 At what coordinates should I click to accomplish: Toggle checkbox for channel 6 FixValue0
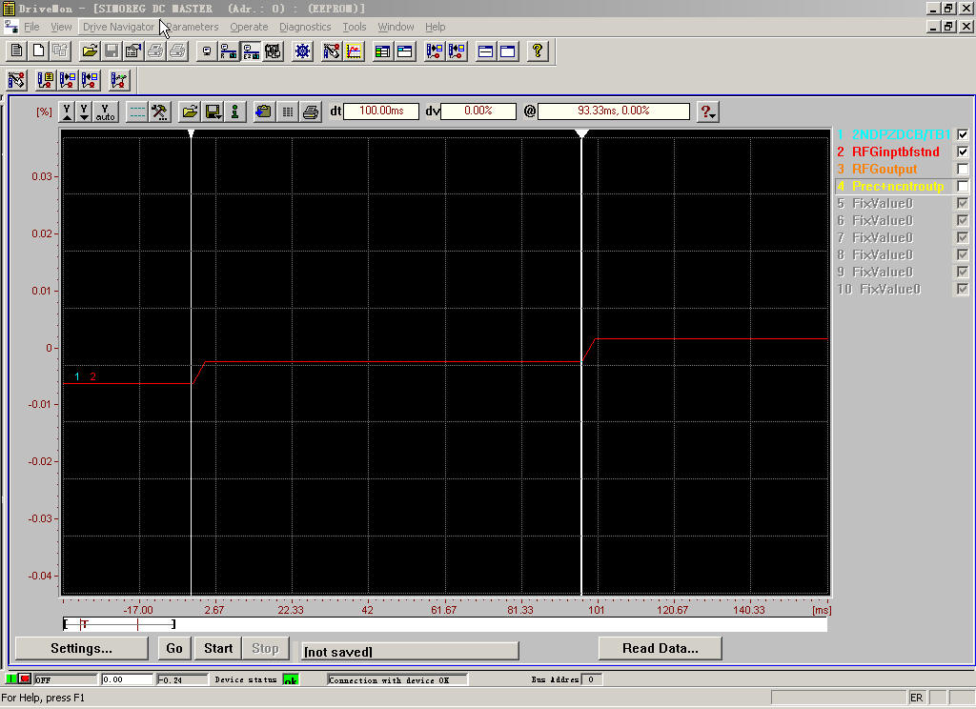click(x=963, y=220)
